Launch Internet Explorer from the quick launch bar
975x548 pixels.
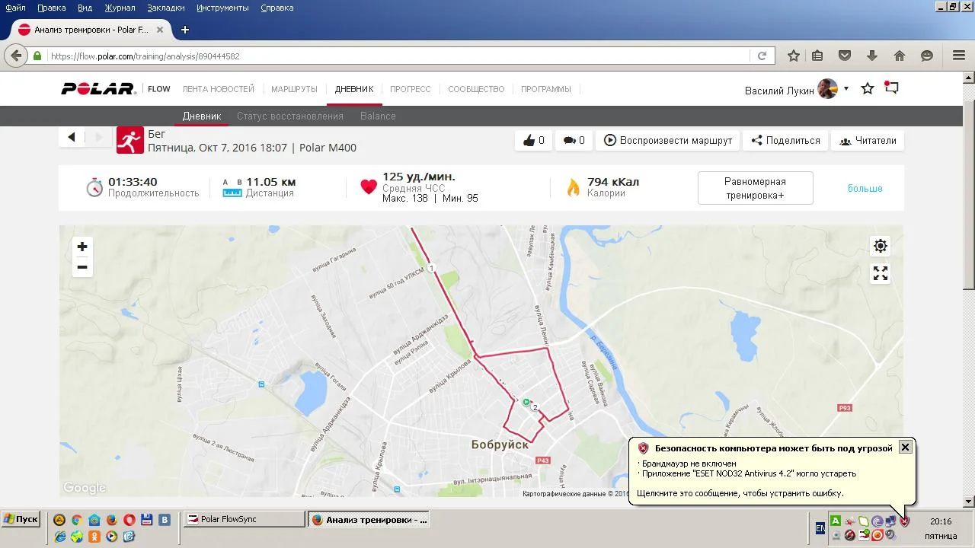point(59,536)
